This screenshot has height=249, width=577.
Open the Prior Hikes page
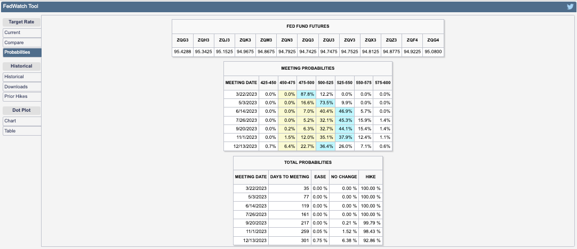coord(21,96)
